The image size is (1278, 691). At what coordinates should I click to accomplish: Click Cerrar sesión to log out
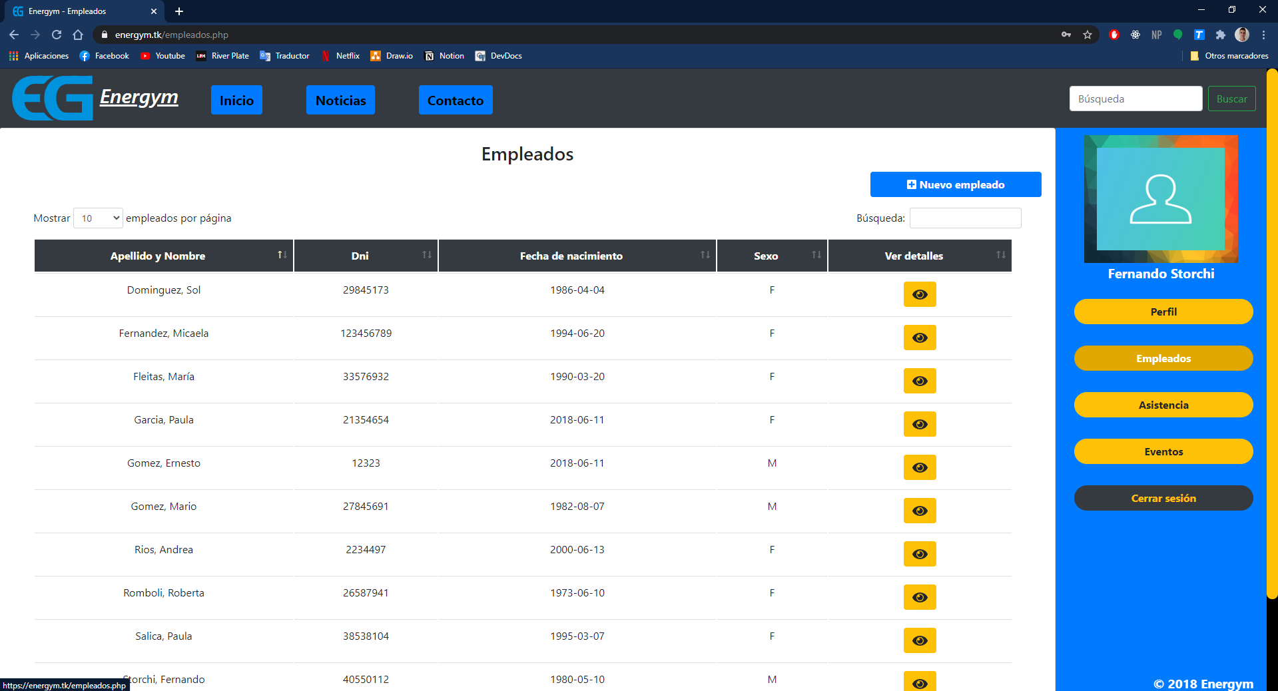(x=1163, y=498)
